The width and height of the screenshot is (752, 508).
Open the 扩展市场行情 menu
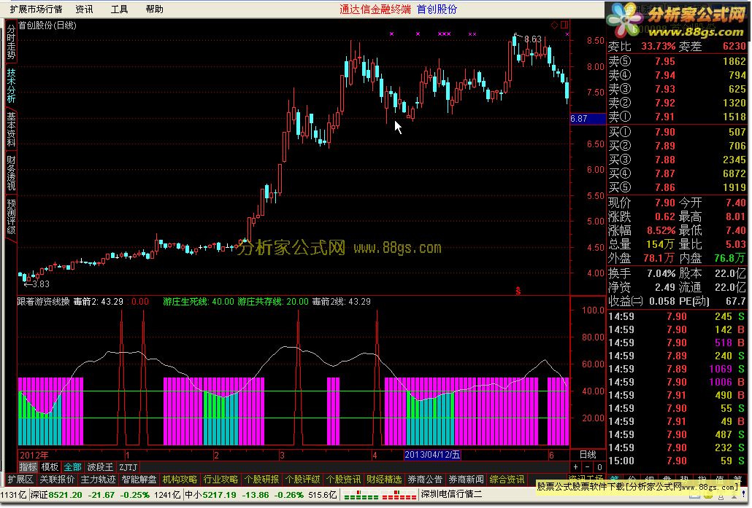(36, 9)
